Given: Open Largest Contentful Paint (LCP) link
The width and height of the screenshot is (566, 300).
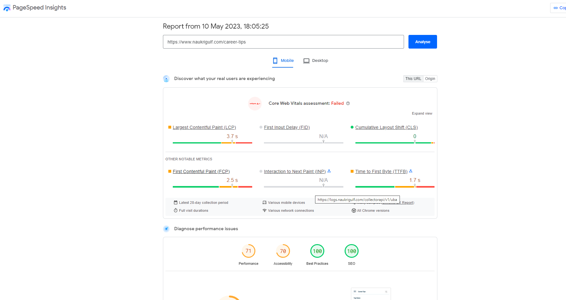Looking at the screenshot, I should 204,127.
